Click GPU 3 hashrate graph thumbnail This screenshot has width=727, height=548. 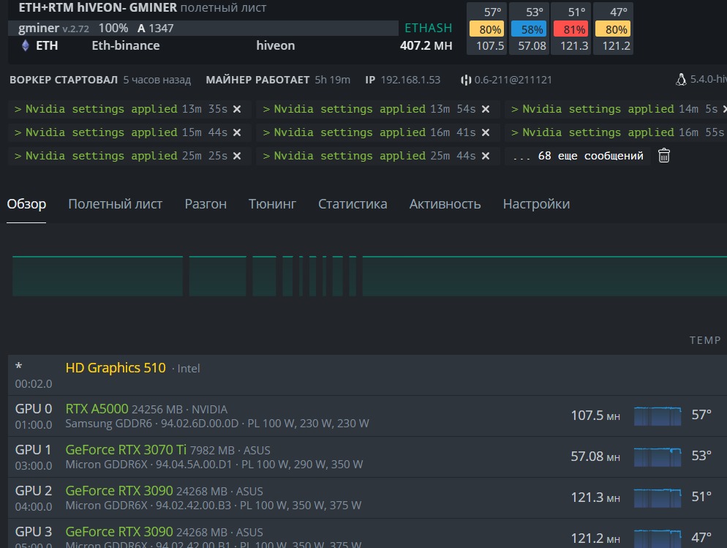658,538
